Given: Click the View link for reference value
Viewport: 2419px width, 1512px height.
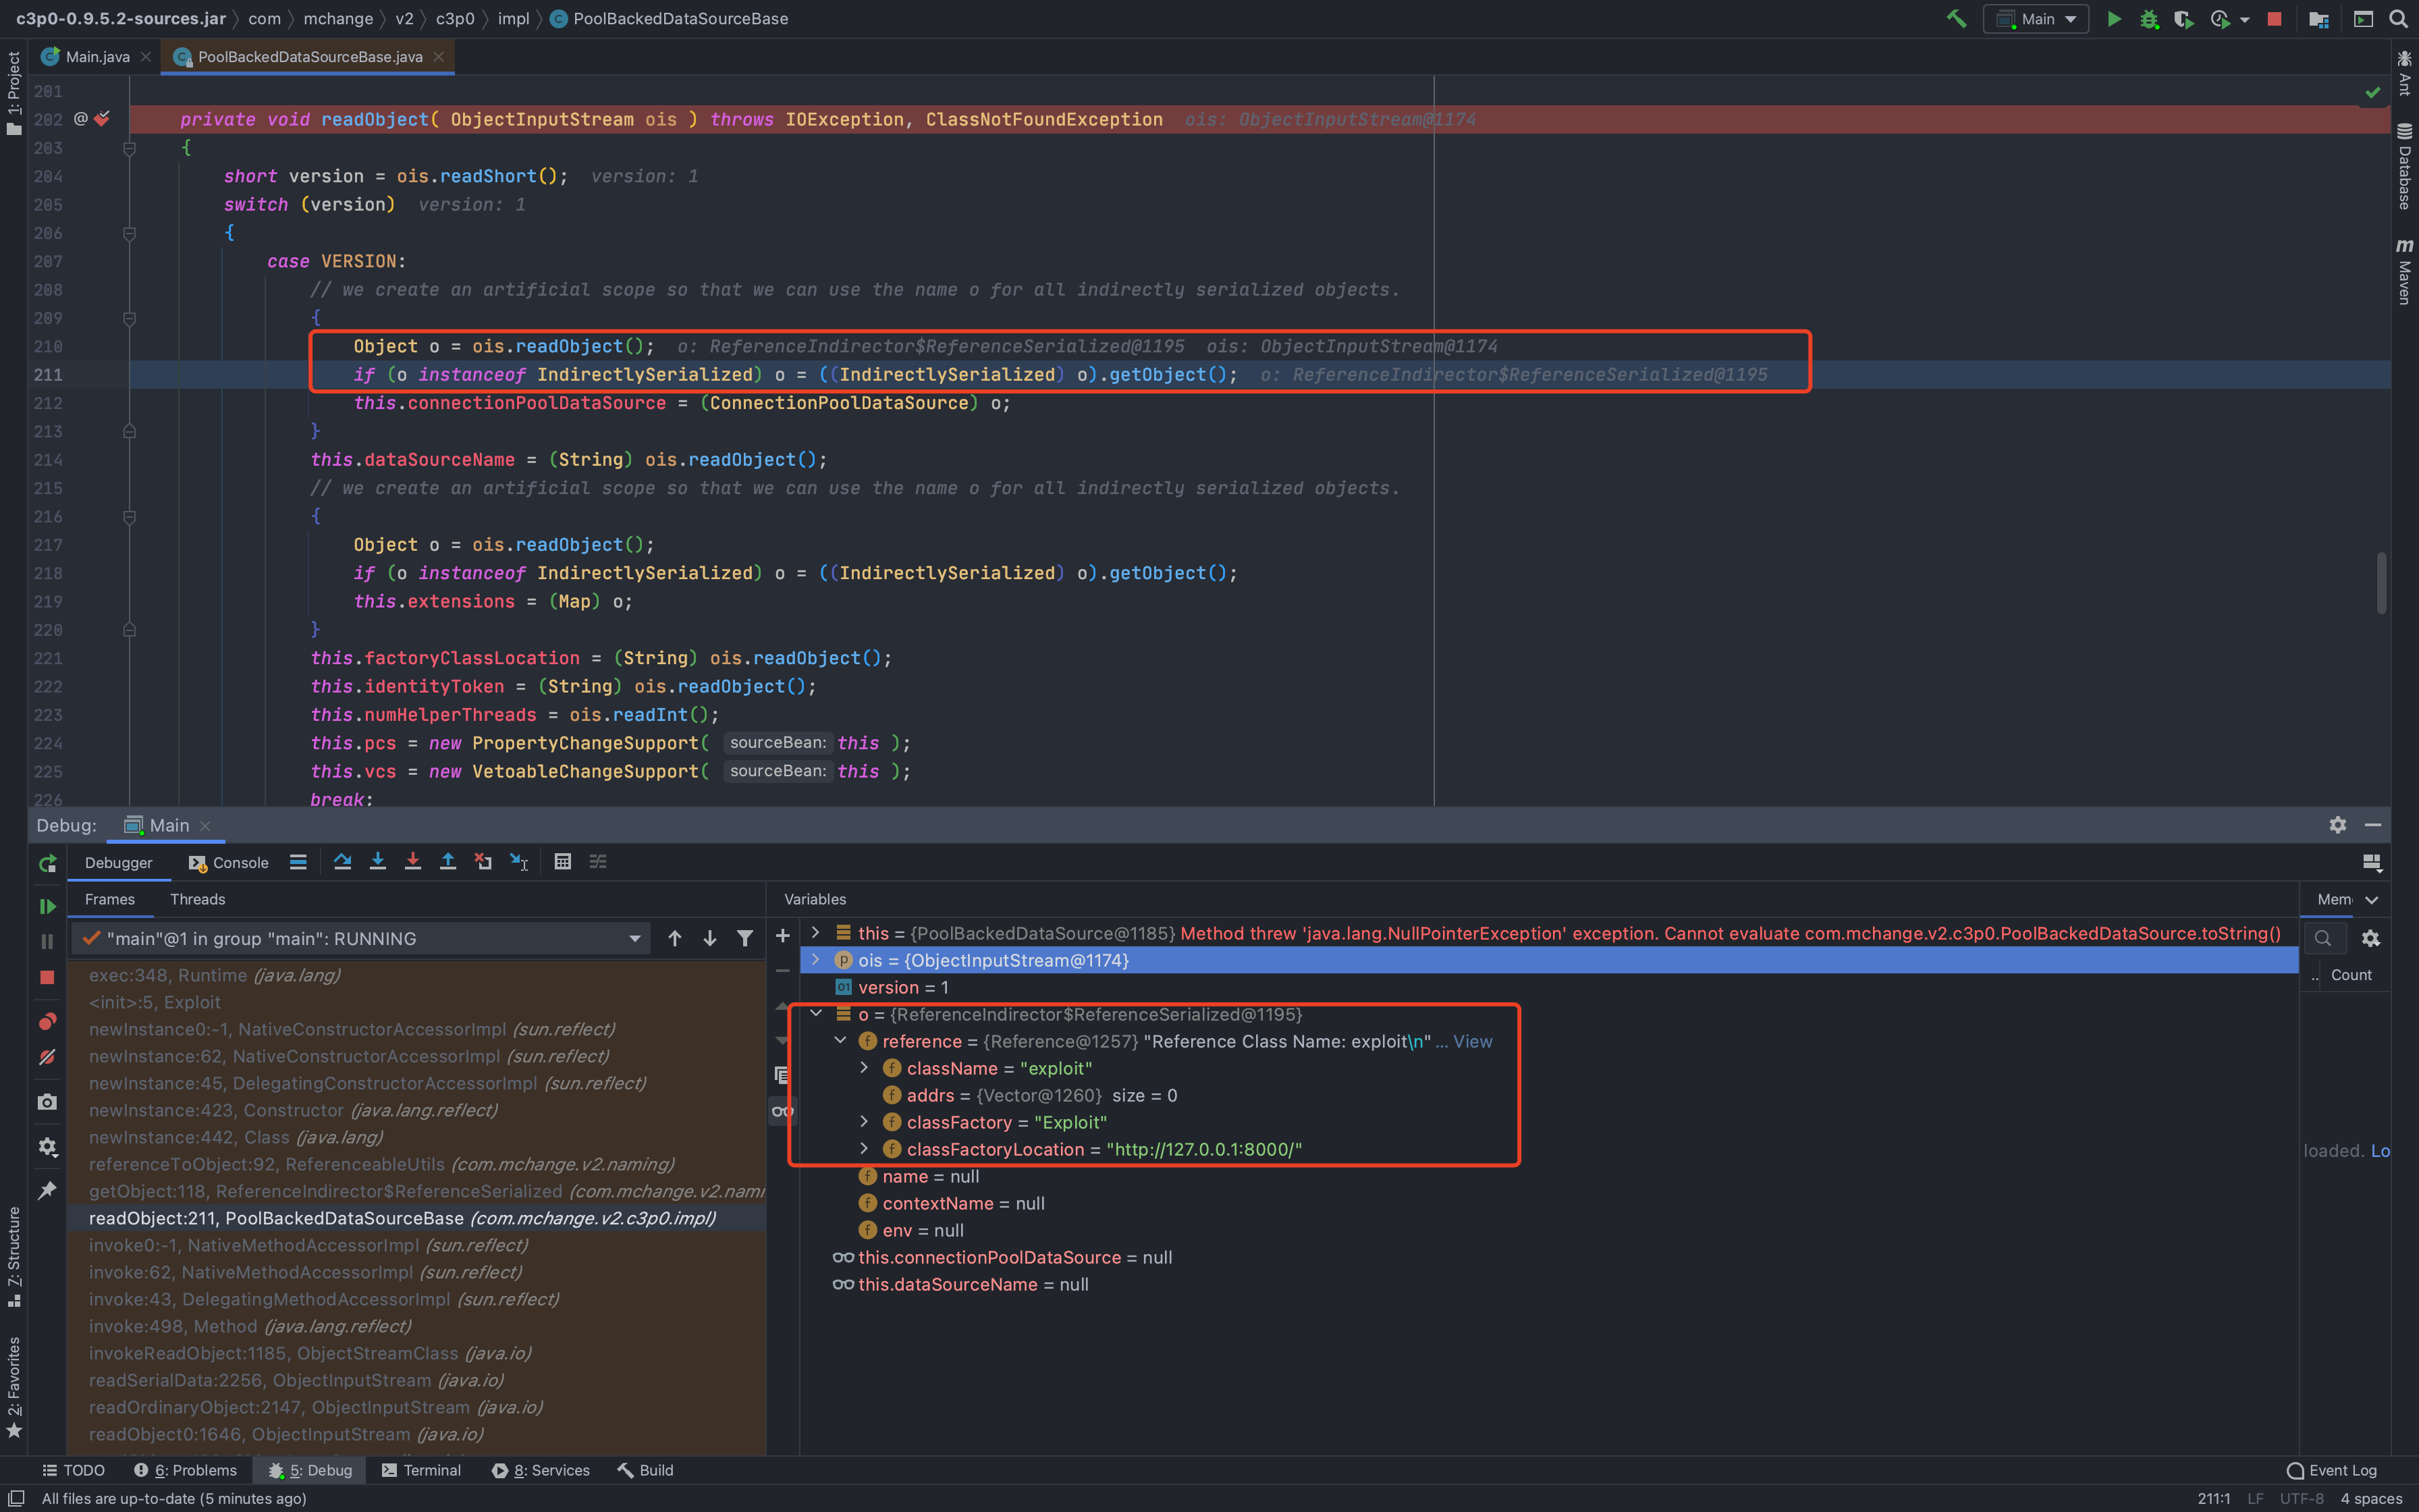Looking at the screenshot, I should click(x=1471, y=1041).
